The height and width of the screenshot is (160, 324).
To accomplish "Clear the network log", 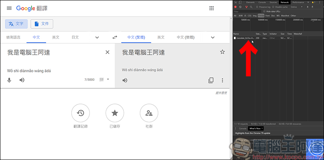I will click(240, 7).
